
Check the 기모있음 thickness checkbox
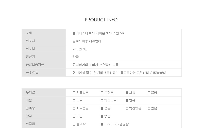pyautogui.click(x=74, y=93)
